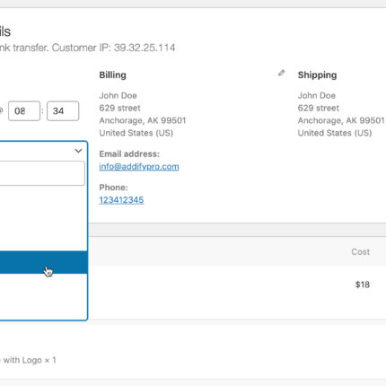Focus the search box inside dropdown

click(42, 173)
